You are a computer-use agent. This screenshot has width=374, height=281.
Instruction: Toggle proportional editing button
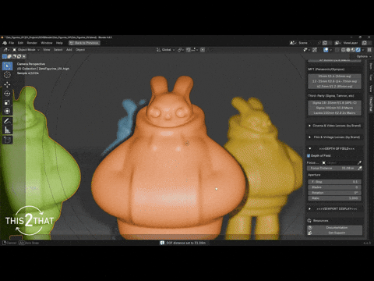point(203,50)
